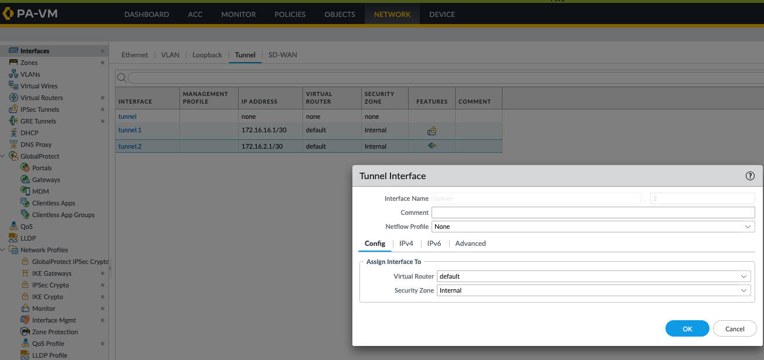Click the Comment input field
764x360 pixels.
click(x=593, y=212)
